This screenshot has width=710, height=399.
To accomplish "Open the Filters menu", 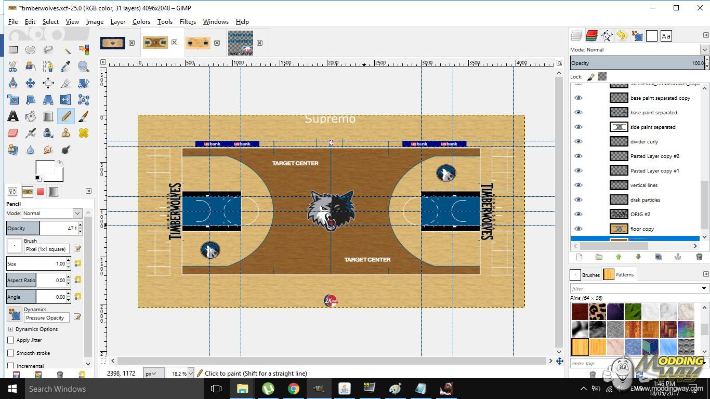I will click(188, 22).
